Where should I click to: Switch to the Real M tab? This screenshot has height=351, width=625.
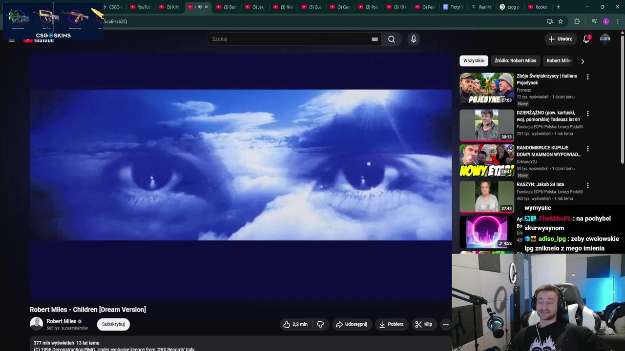[481, 7]
